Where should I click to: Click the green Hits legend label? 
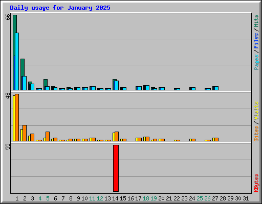[256, 21]
